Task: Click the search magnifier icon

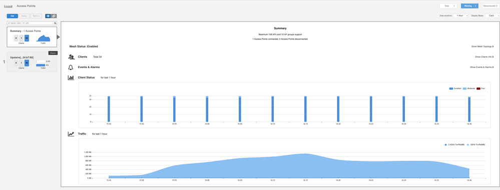Action: click(x=55, y=23)
